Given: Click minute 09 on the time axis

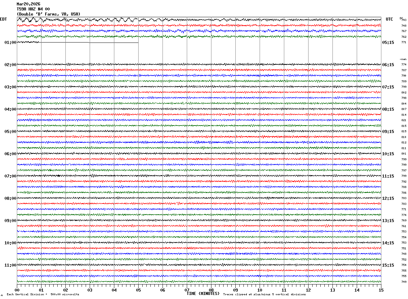Looking at the screenshot, I should [235, 290].
